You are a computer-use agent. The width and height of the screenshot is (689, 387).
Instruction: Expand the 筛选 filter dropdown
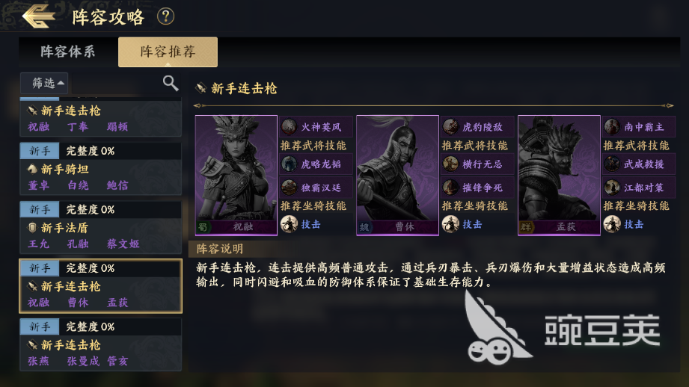click(44, 83)
